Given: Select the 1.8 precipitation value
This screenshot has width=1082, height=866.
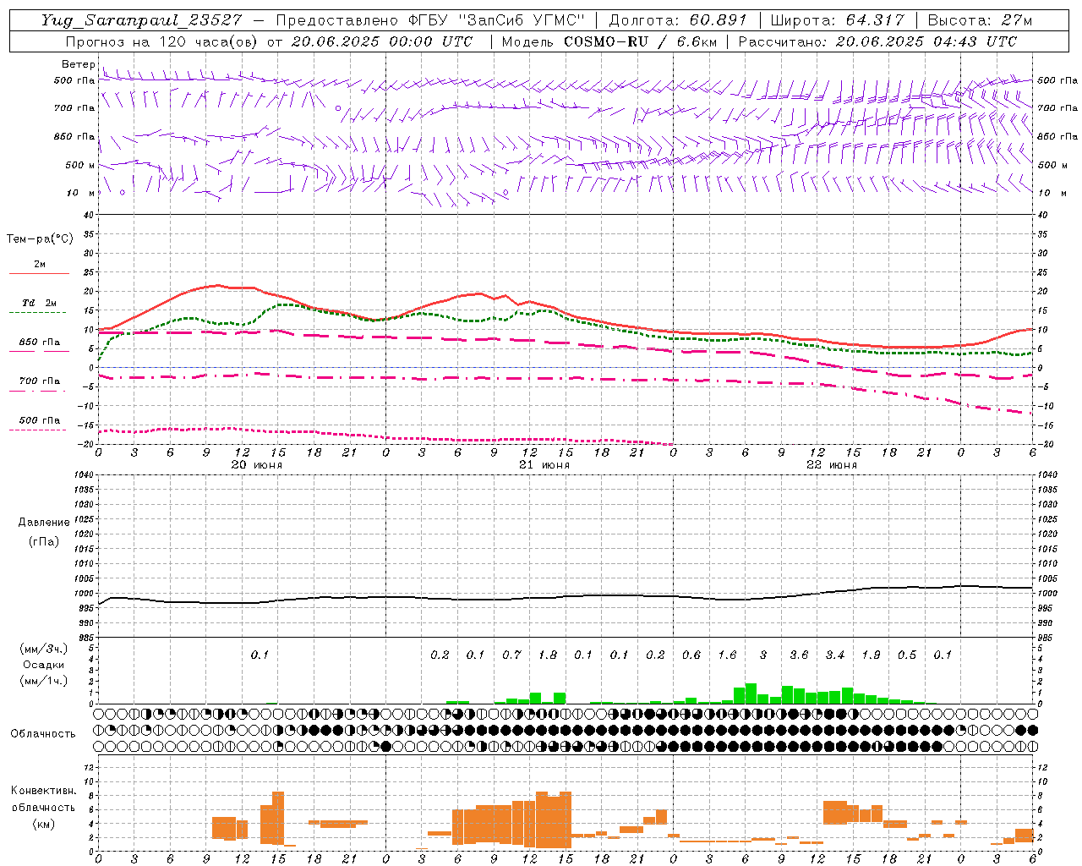Looking at the screenshot, I should [548, 655].
